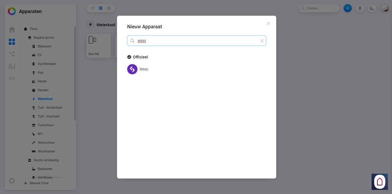Click the device search input field

[196, 41]
